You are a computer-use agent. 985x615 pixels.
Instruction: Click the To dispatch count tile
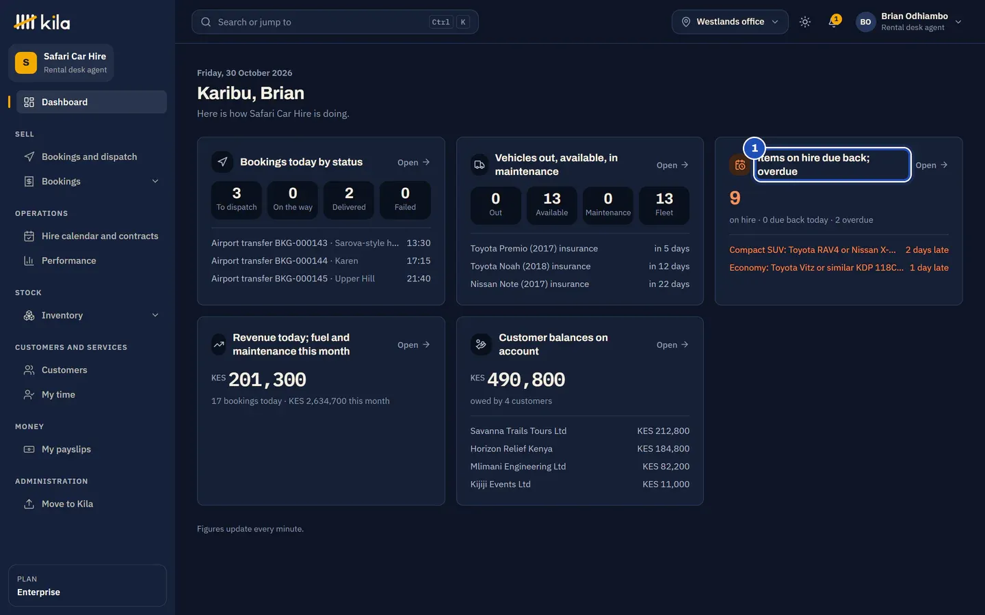(237, 200)
